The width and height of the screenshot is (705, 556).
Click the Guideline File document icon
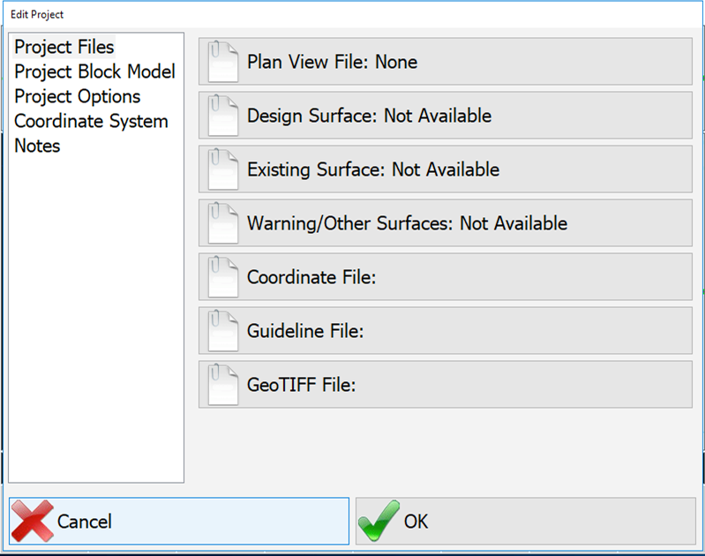222,331
